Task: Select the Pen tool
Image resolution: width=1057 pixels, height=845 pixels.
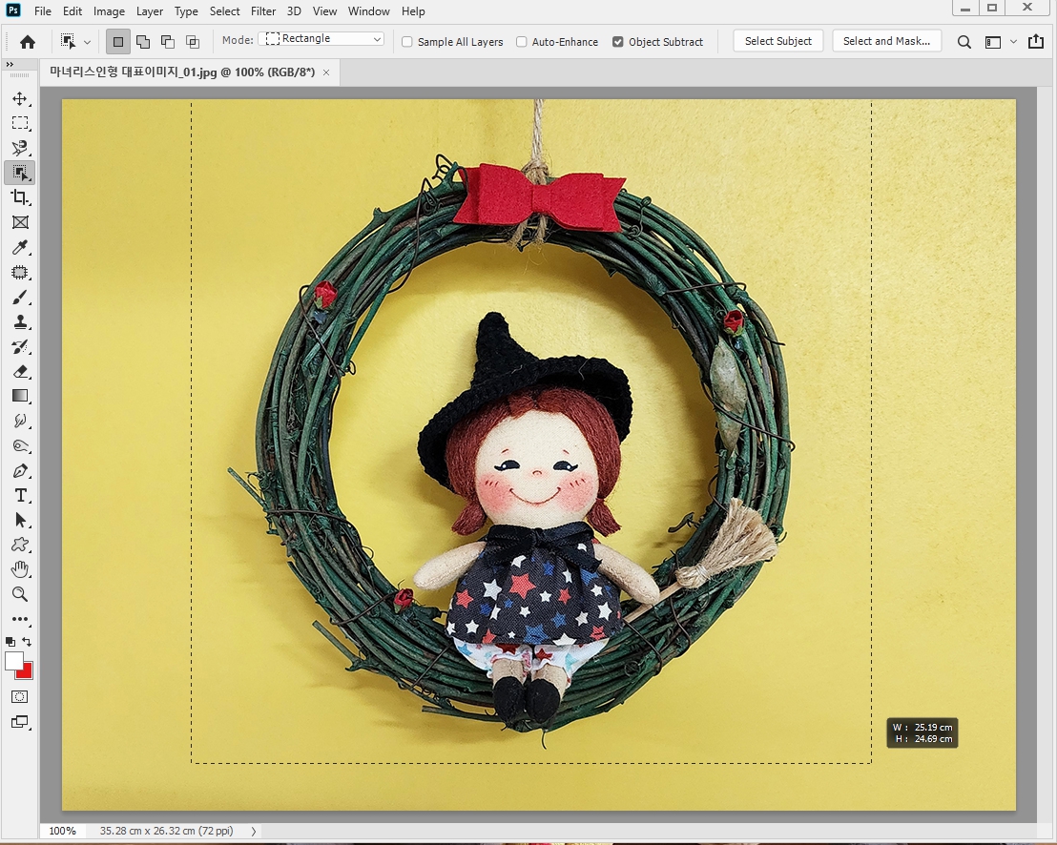Action: point(19,471)
